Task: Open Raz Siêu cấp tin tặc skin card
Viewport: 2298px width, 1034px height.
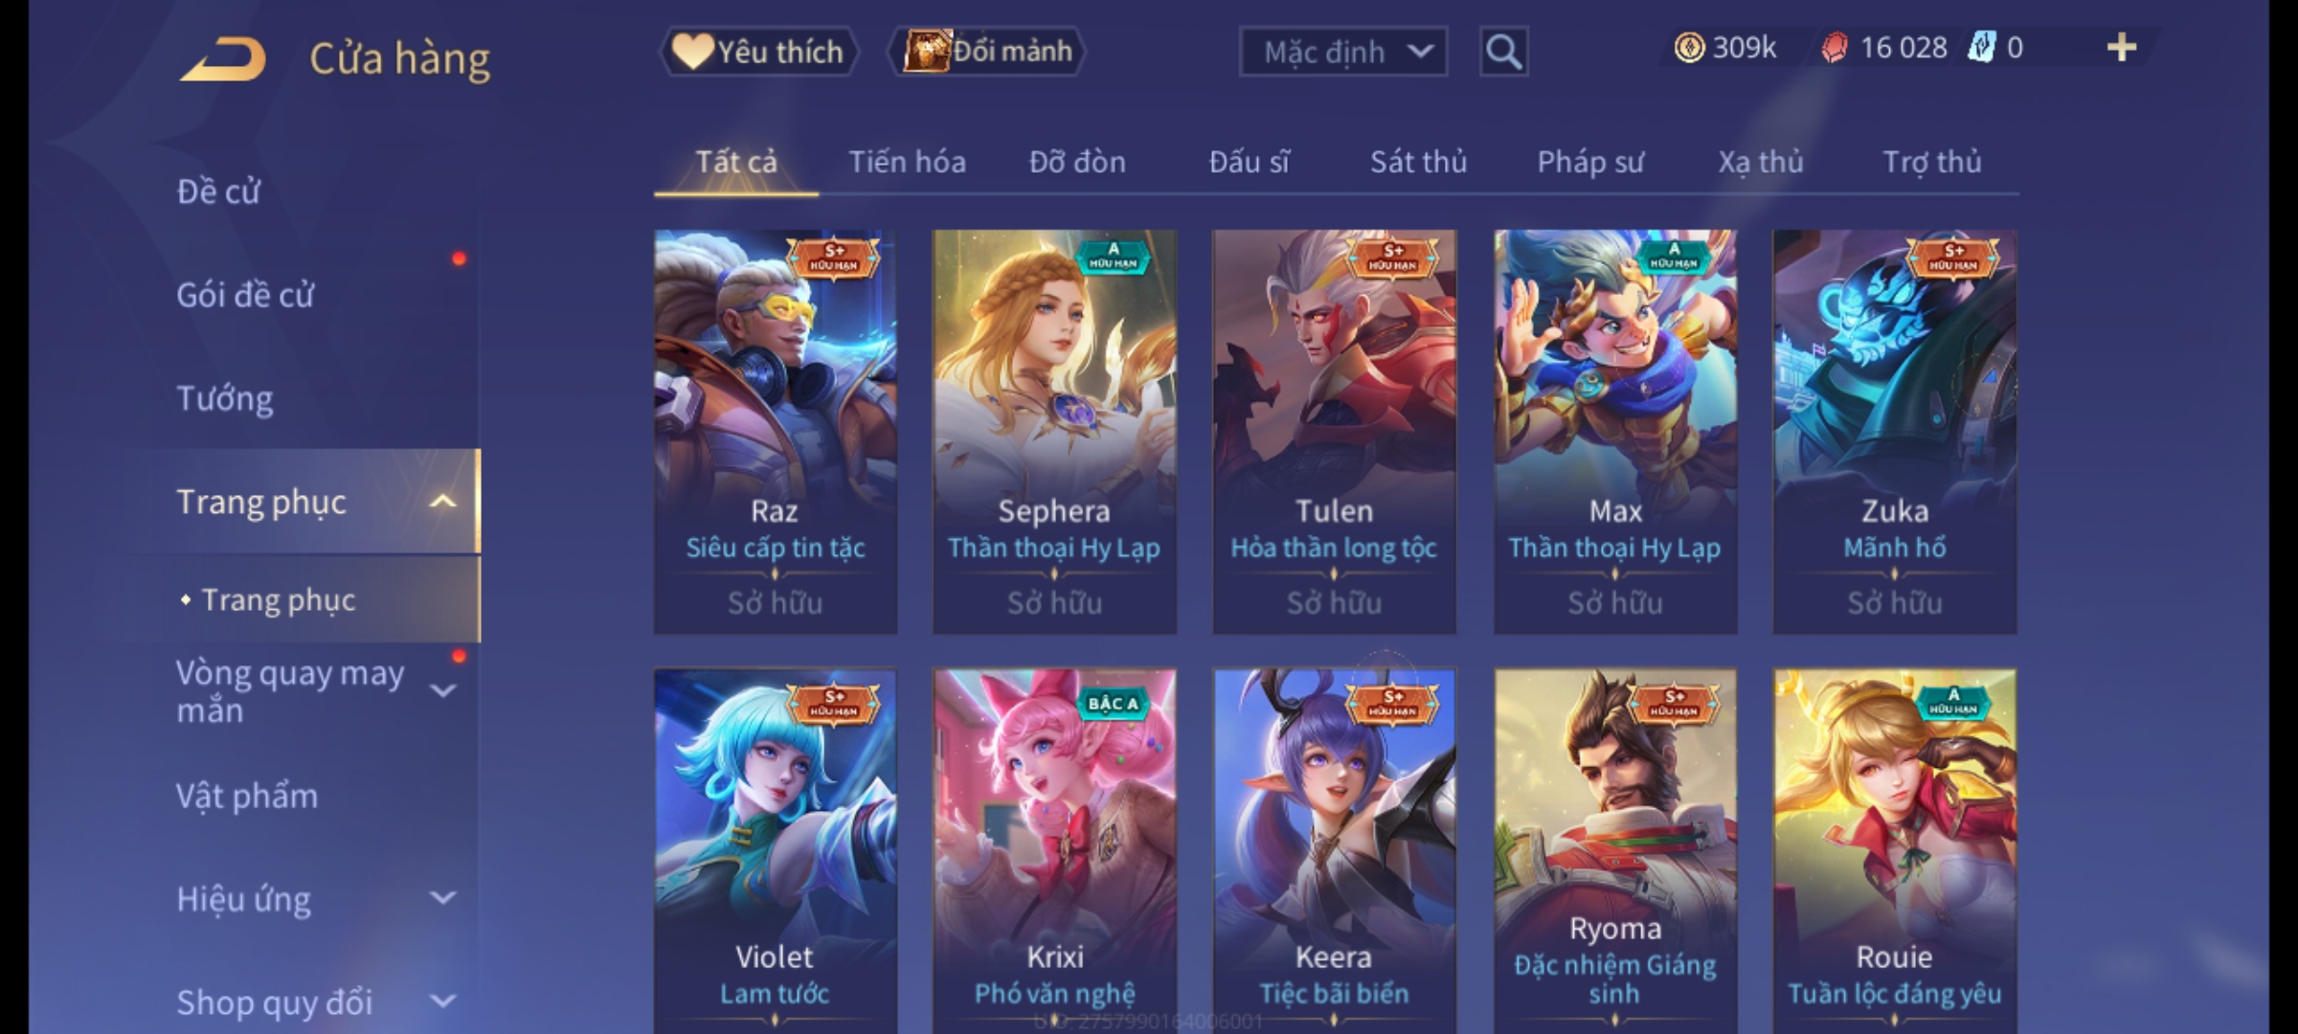Action: (x=776, y=431)
